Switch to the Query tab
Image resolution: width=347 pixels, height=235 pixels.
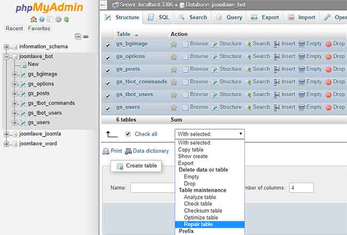[x=229, y=18]
